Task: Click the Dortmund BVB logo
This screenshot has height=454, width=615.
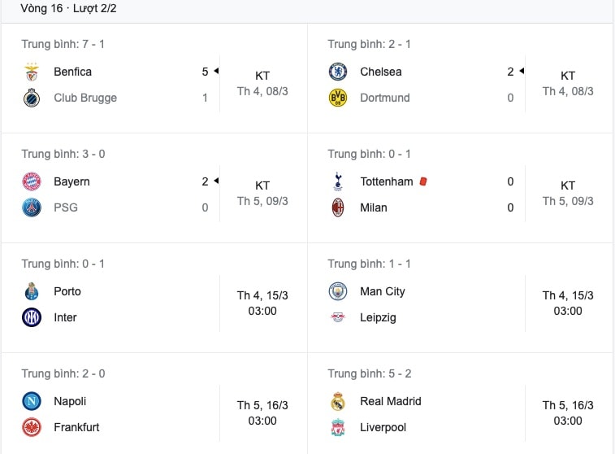Action: click(338, 98)
